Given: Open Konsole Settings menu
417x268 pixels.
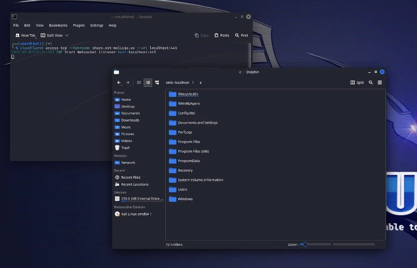Looking at the screenshot, I should tap(96, 26).
